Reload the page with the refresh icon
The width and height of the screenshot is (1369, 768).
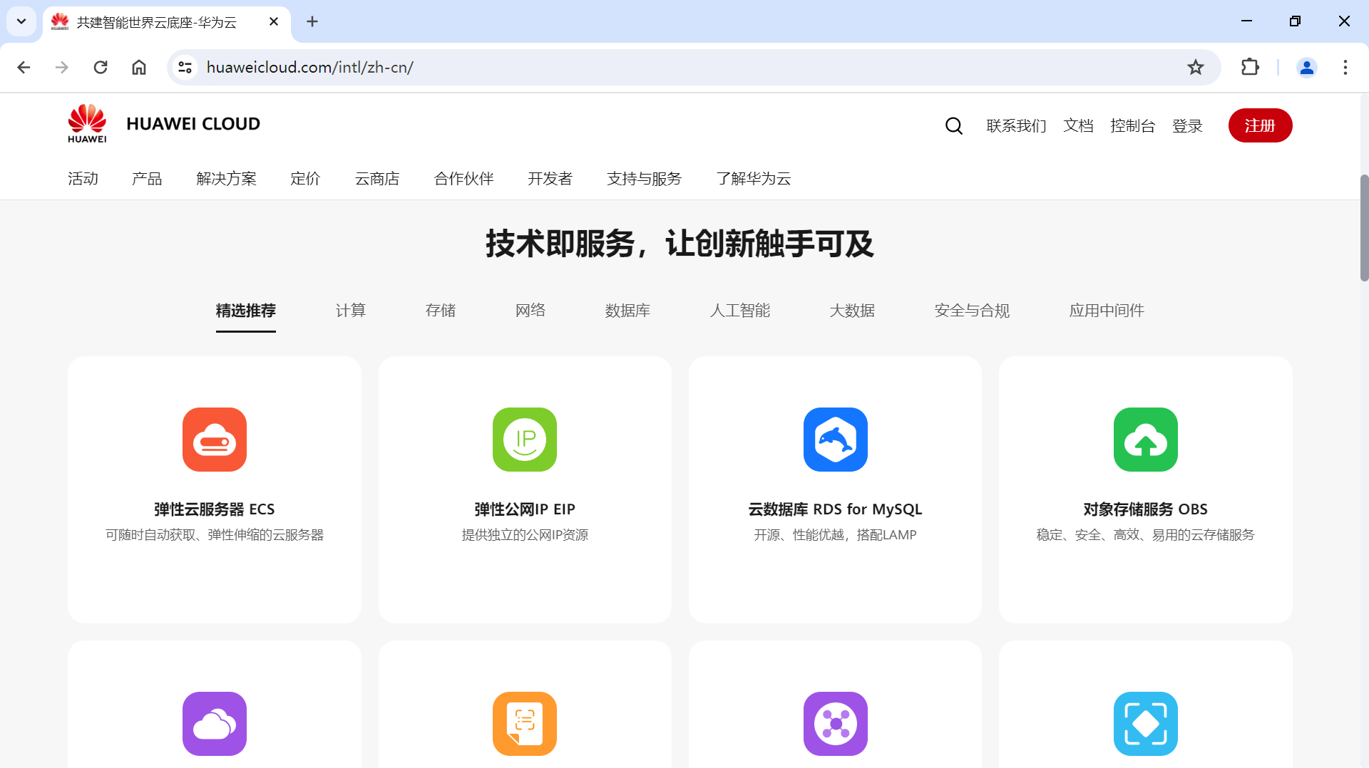coord(101,67)
